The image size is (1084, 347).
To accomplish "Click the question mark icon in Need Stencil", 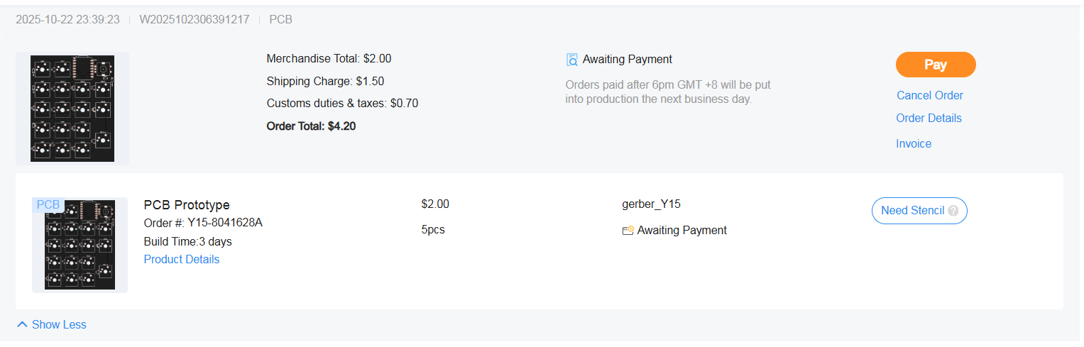I will point(953,211).
